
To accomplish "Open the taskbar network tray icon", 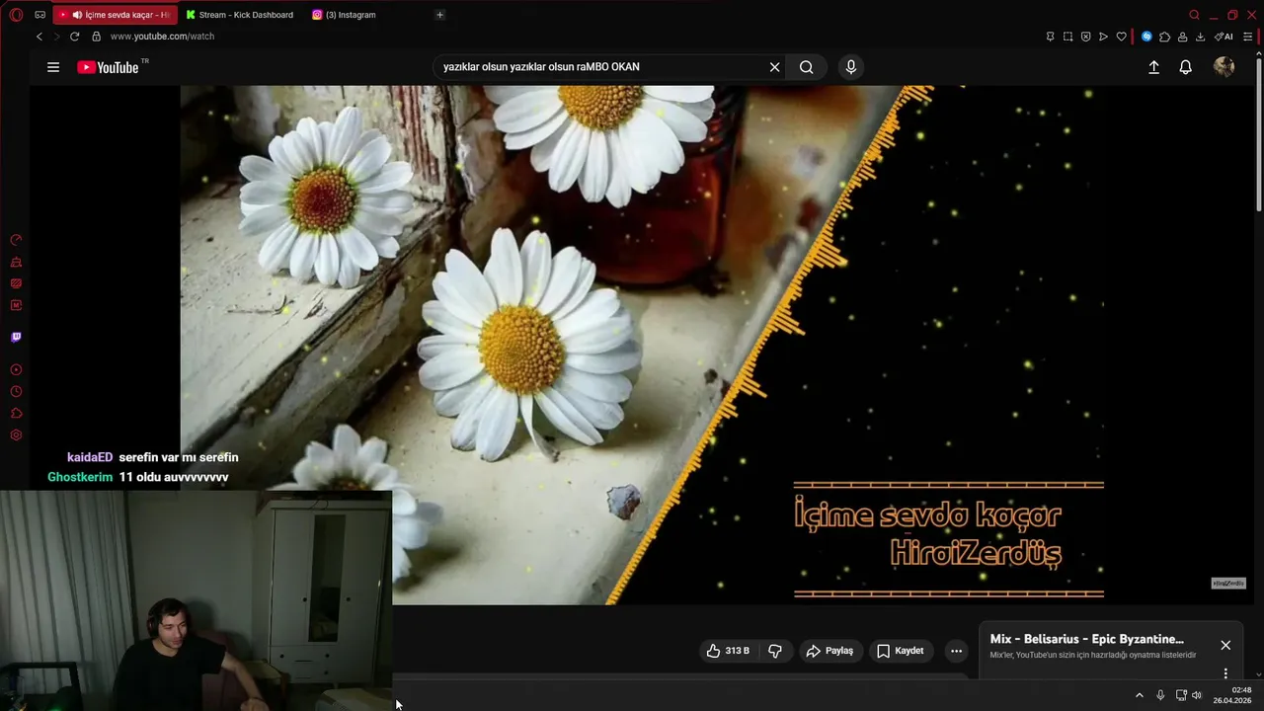I will tap(1181, 695).
